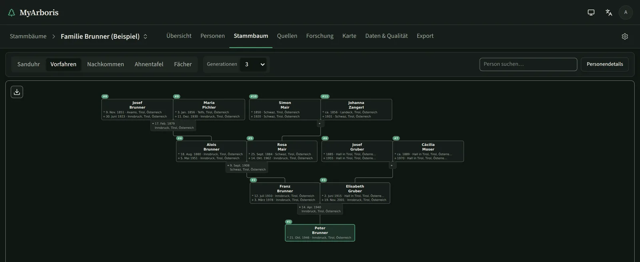The image size is (640, 262).
Task: Click the #4 badge above Alois Brunner
Action: click(180, 138)
